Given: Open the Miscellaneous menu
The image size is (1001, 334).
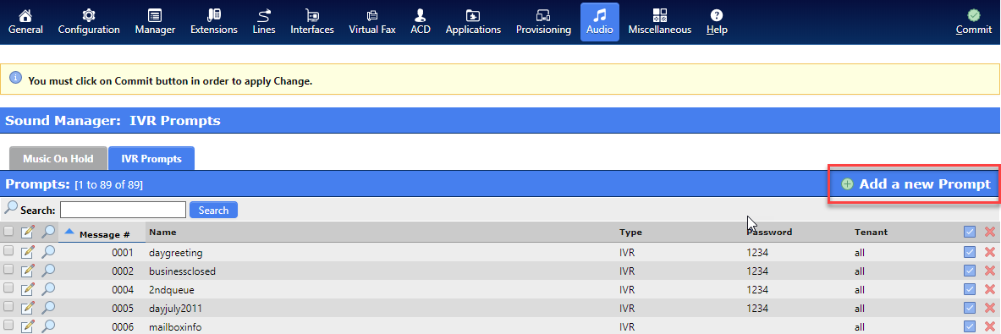Looking at the screenshot, I should (x=659, y=22).
